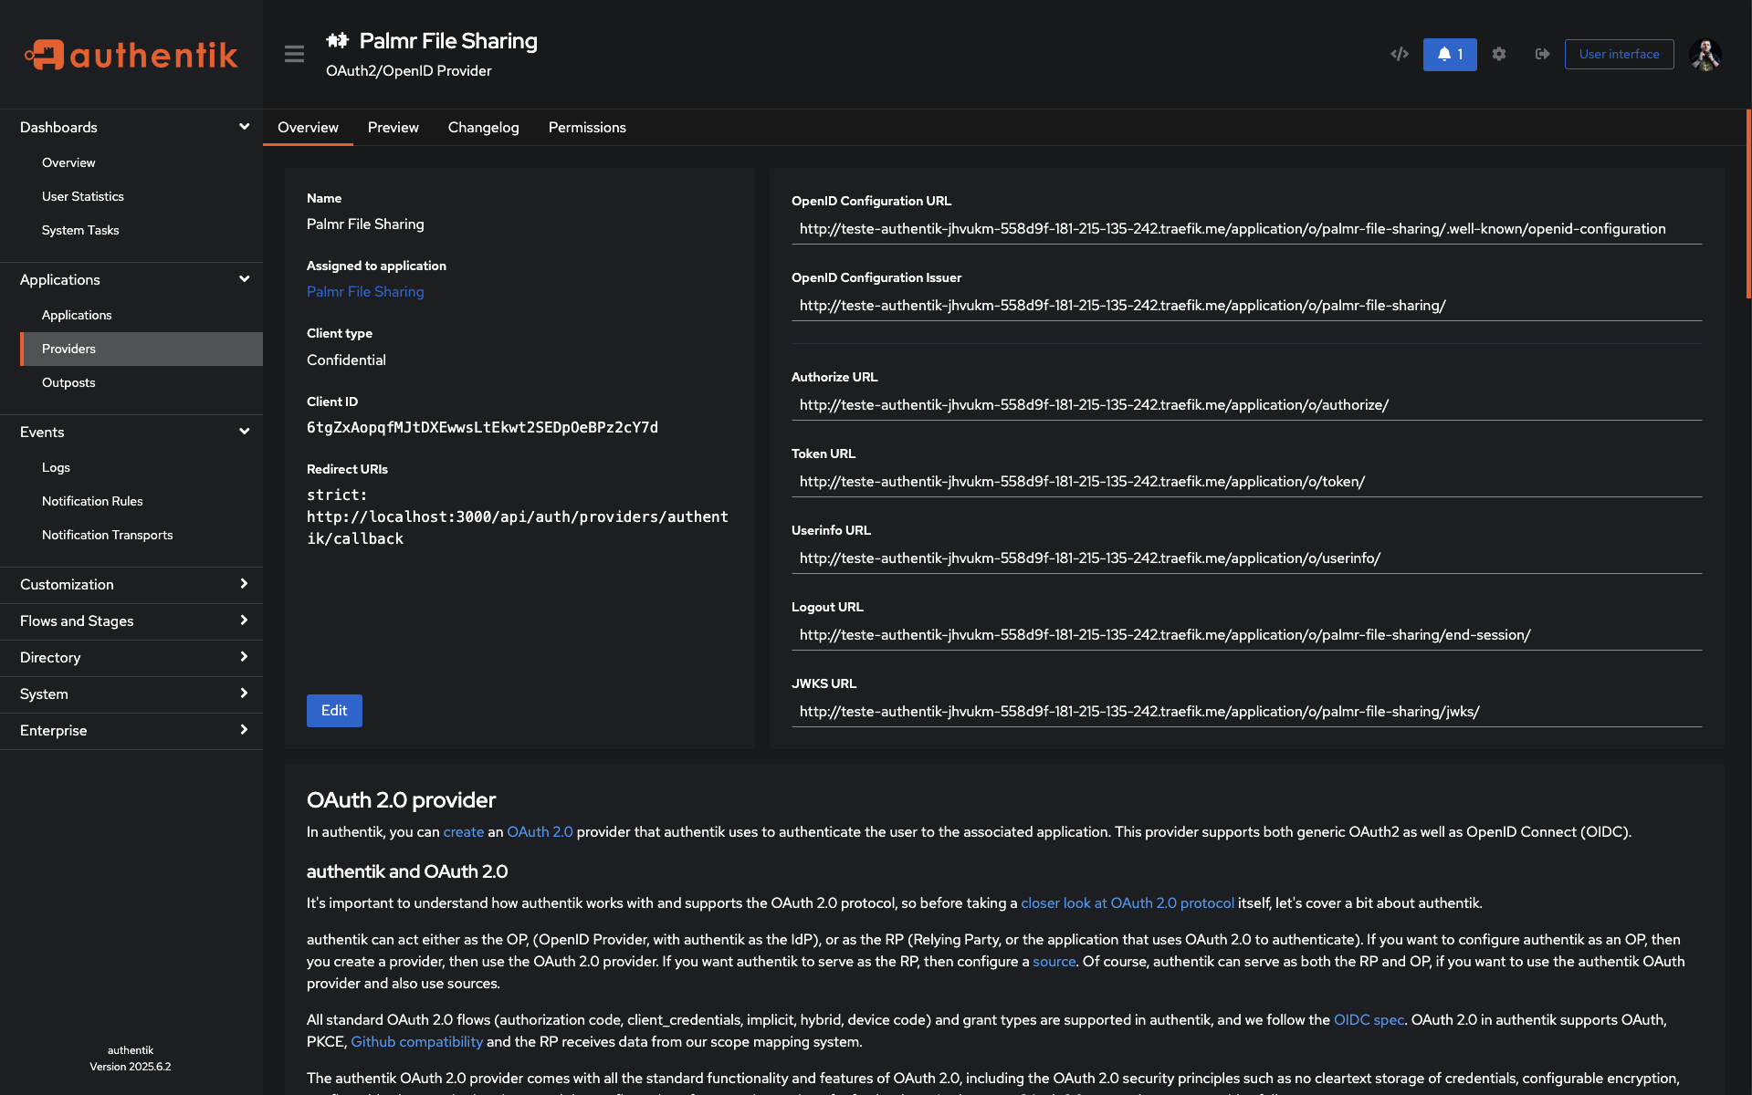Follow the 'OAuth 2.0' link
The height and width of the screenshot is (1095, 1752).
pos(540,832)
